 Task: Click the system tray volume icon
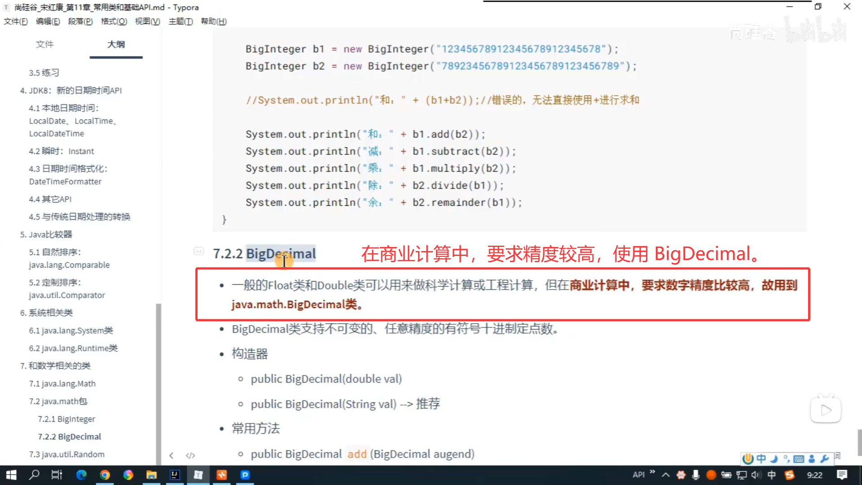[756, 475]
